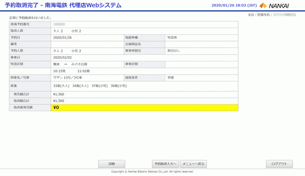
Task: Click the Nankai Electric Railway copyright text
Action: 152,172
